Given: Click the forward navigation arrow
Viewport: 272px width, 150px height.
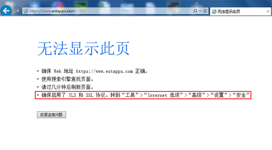Looking at the screenshot, I should pyautogui.click(x=17, y=11).
